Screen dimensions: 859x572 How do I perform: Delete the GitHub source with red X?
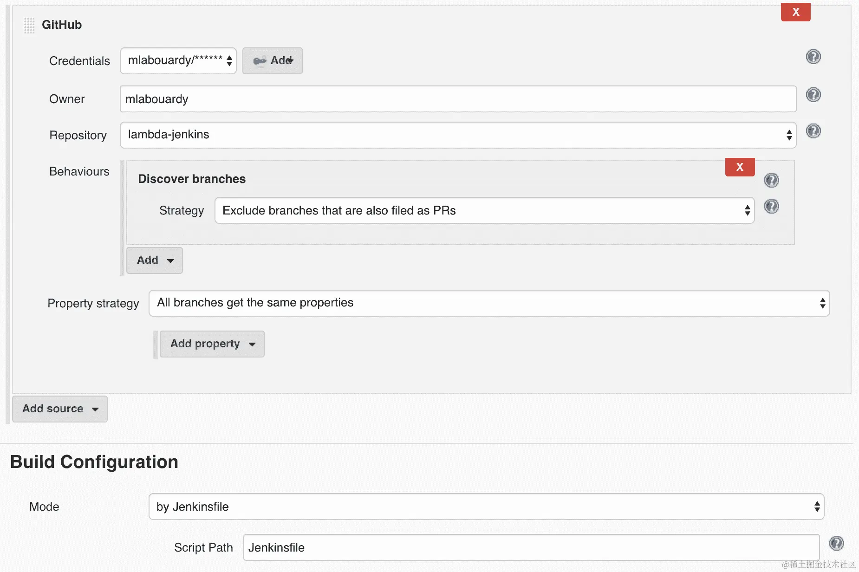pyautogui.click(x=795, y=12)
